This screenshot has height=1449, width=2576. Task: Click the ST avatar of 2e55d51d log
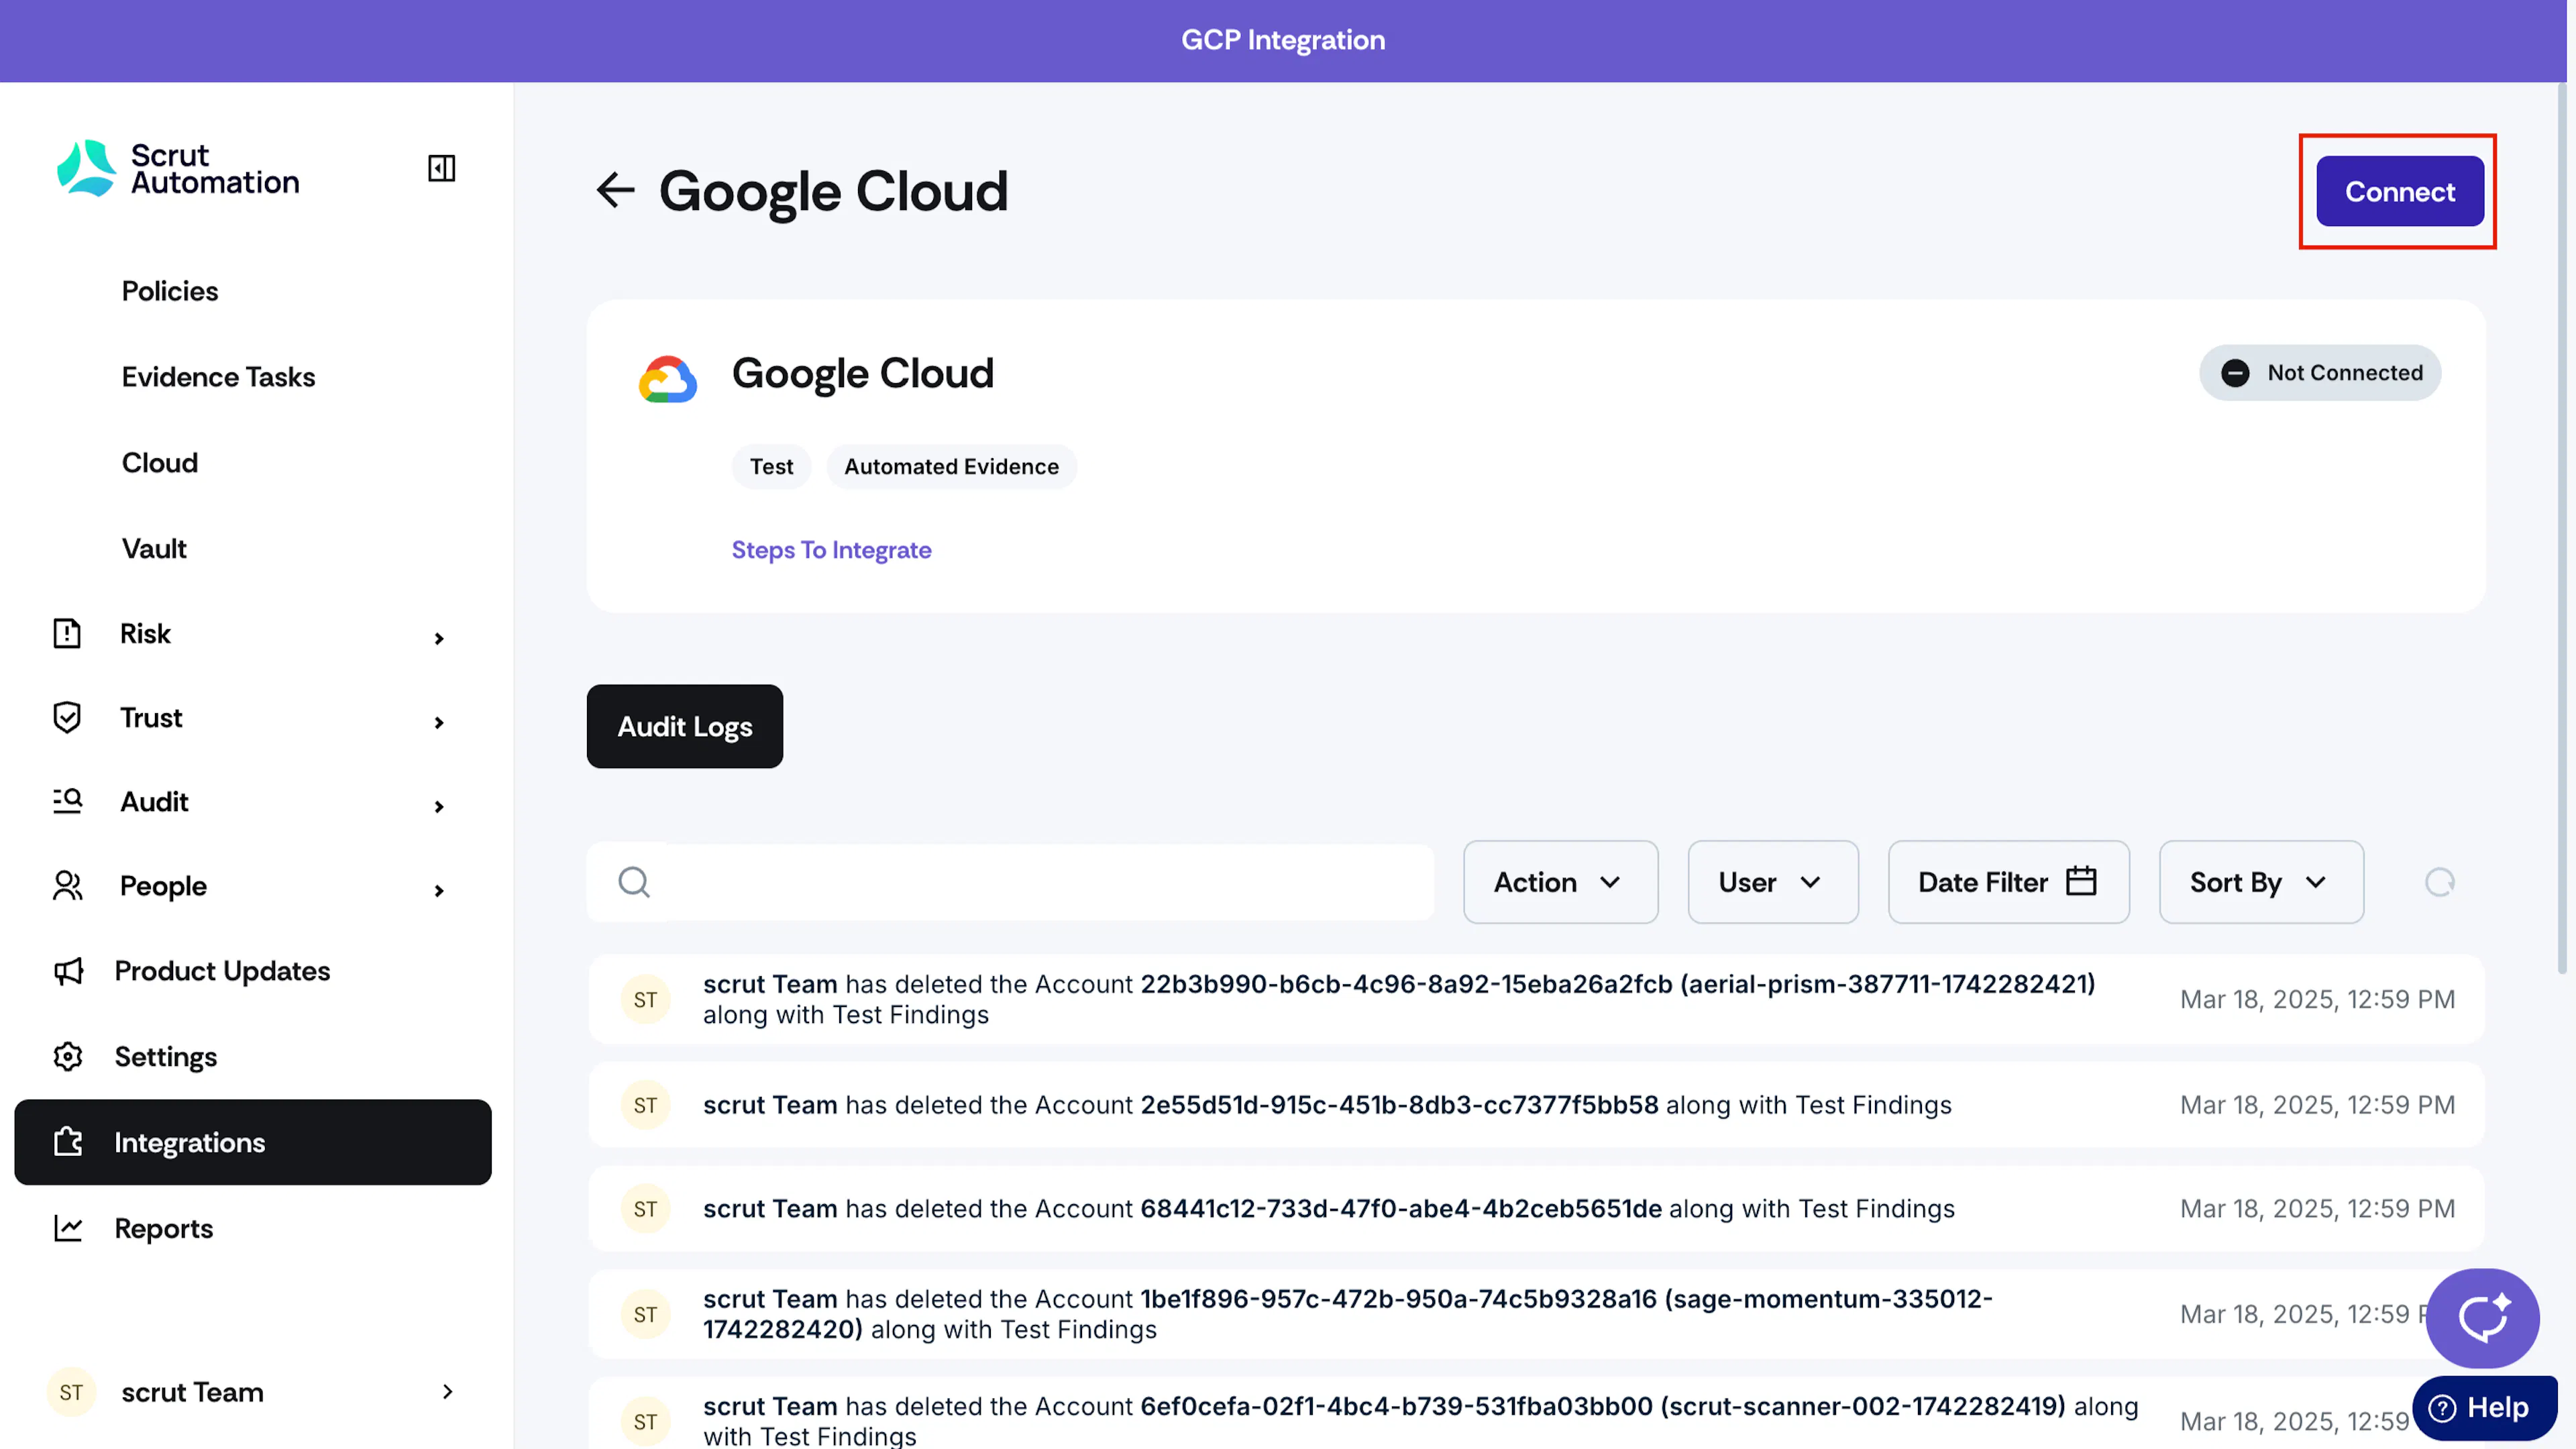click(645, 1105)
